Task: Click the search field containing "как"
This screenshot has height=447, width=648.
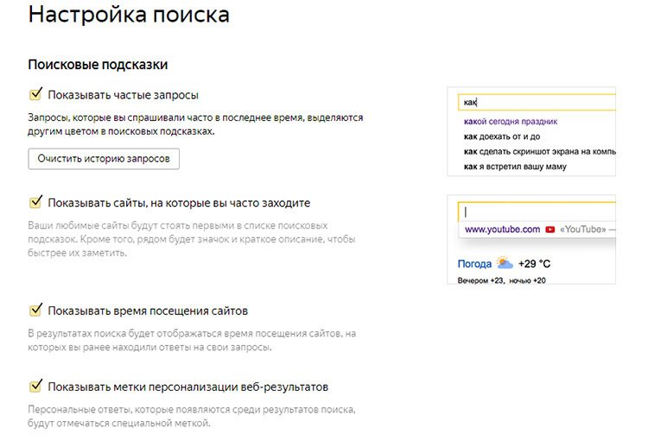Action: click(536, 102)
